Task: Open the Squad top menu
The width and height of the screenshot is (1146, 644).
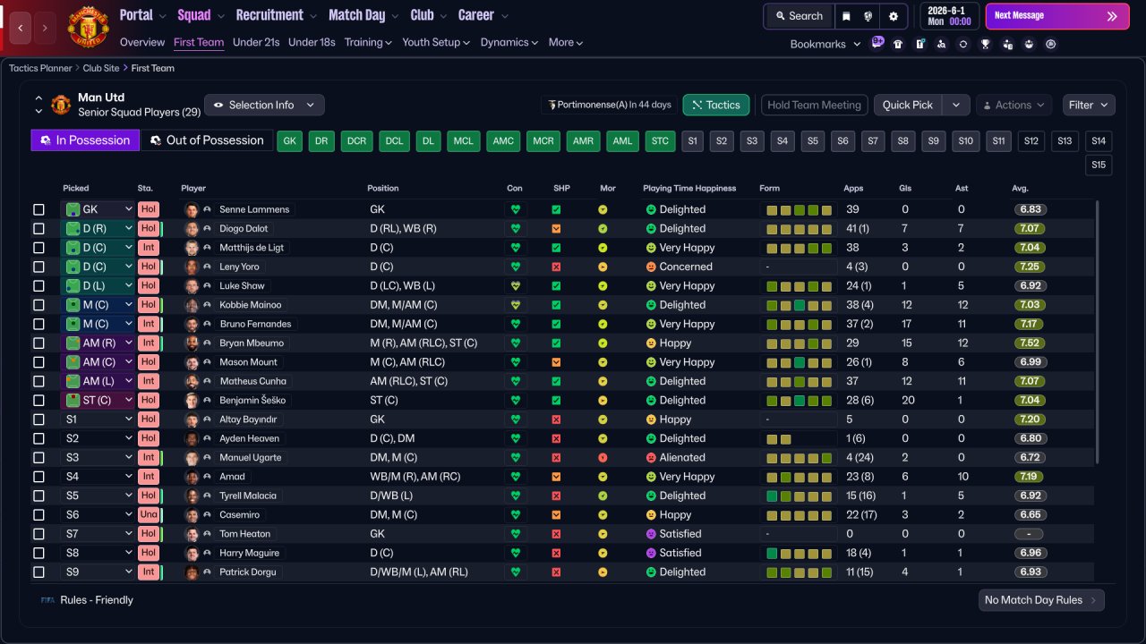Action: [201, 15]
